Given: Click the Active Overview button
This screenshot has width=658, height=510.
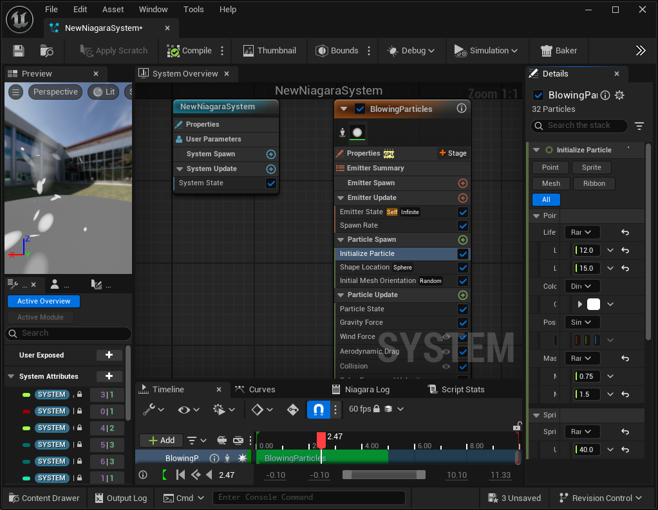Looking at the screenshot, I should pos(44,302).
